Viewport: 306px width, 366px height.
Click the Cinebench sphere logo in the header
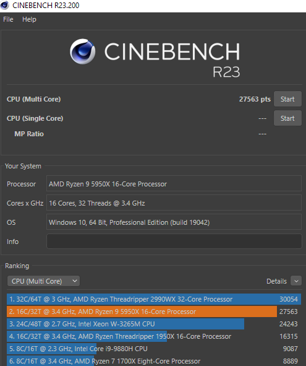point(82,51)
